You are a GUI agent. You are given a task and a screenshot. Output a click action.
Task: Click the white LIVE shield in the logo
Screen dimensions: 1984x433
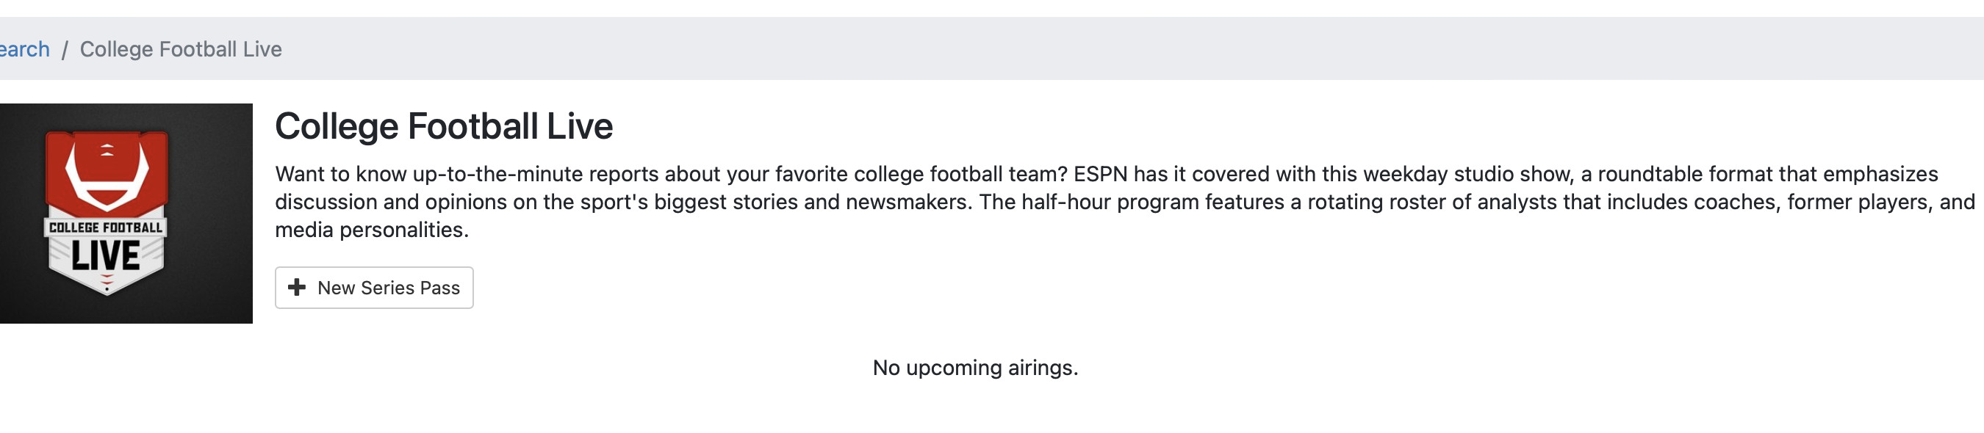point(106,261)
